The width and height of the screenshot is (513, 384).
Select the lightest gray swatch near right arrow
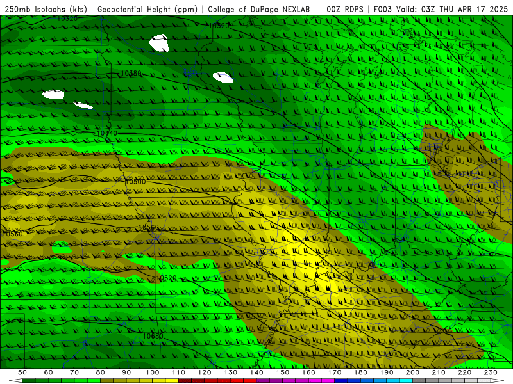[x=484, y=380]
